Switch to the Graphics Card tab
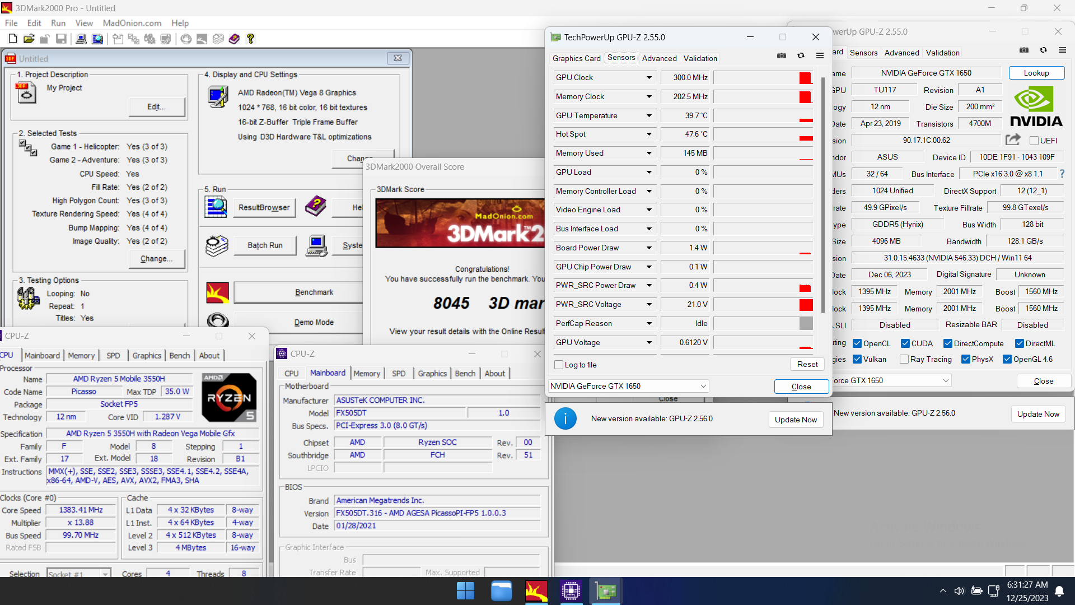1075x605 pixels. click(x=576, y=58)
